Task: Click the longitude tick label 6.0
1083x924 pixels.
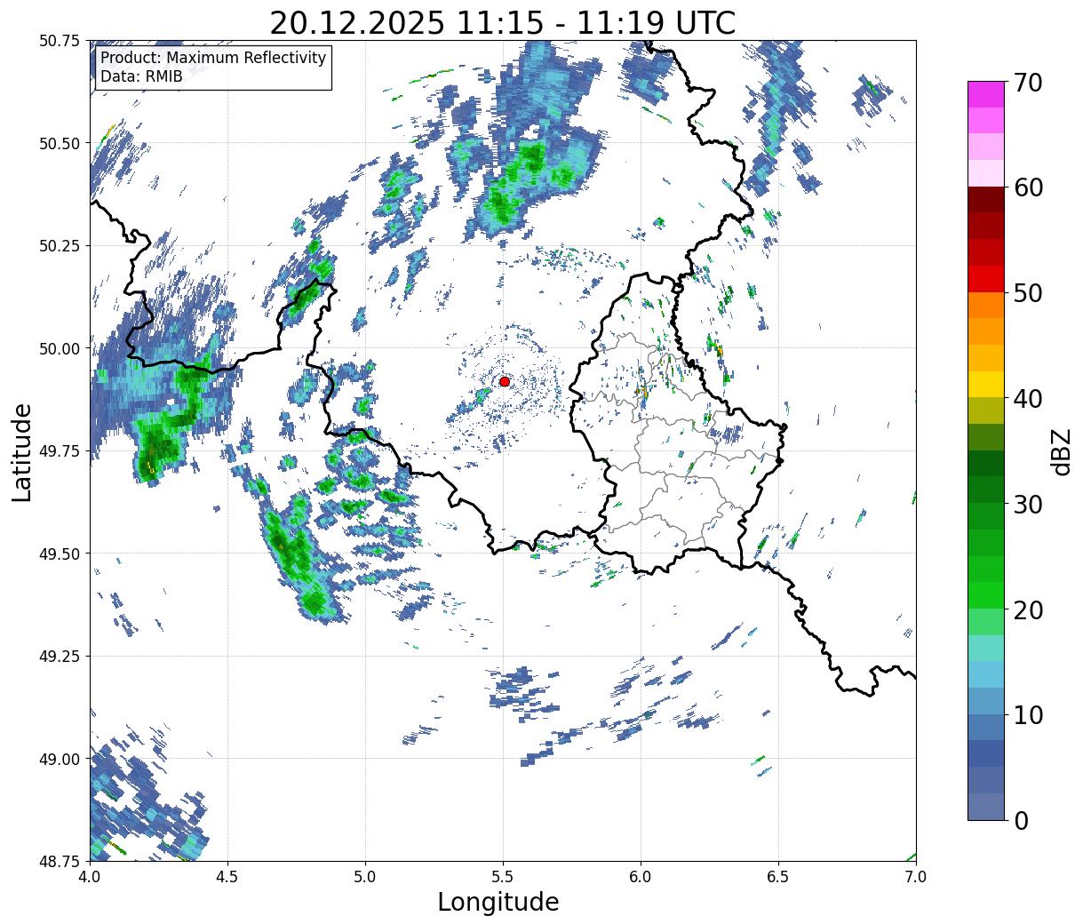Action: pyautogui.click(x=641, y=876)
